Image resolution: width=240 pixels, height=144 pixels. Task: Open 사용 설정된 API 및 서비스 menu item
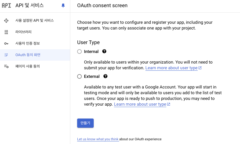pos(35,21)
